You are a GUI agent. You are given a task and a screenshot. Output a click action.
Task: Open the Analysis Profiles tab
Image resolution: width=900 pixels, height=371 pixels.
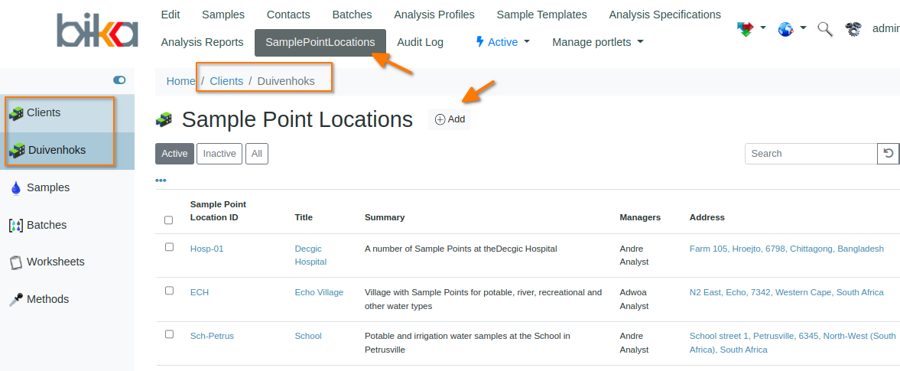pyautogui.click(x=434, y=15)
